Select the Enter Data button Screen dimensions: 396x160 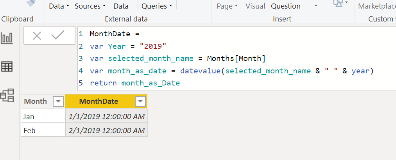click(121, 6)
